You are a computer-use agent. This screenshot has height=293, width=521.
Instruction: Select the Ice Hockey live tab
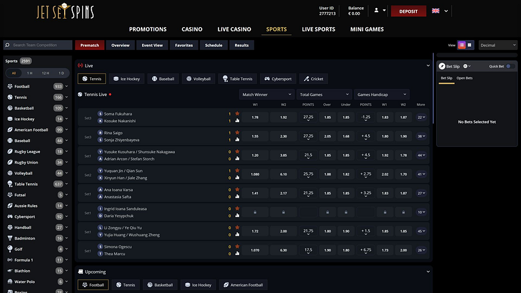[x=127, y=79]
